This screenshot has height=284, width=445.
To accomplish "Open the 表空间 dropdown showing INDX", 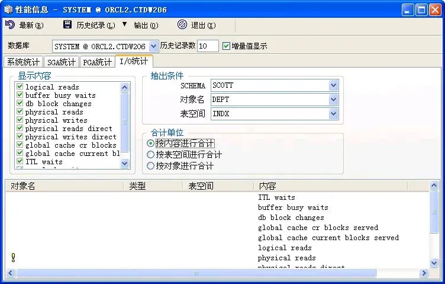I will coord(333,114).
